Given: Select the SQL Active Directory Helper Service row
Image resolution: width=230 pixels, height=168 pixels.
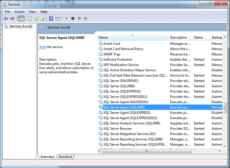Looking at the screenshot, I should [160, 70].
